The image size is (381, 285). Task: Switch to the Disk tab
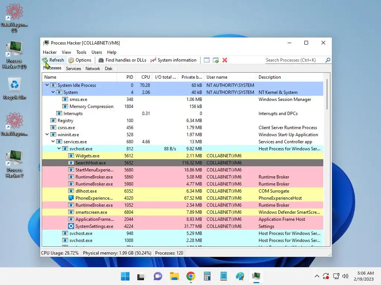point(109,69)
